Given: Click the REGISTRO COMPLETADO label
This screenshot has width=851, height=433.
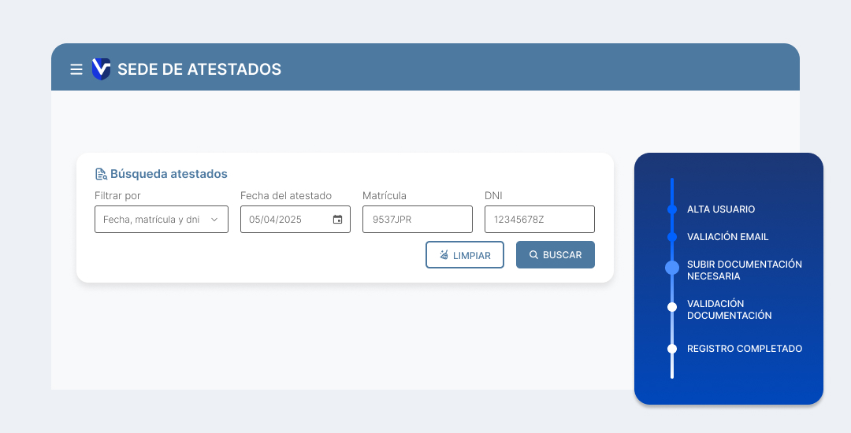Looking at the screenshot, I should tap(745, 349).
